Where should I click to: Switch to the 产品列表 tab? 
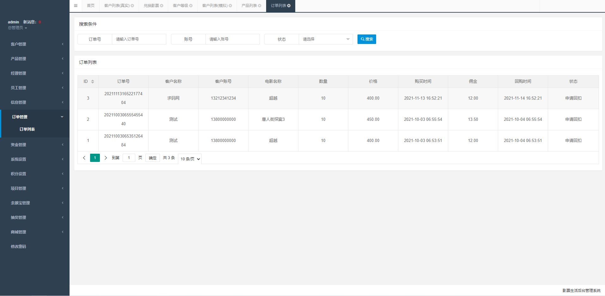pyautogui.click(x=249, y=6)
